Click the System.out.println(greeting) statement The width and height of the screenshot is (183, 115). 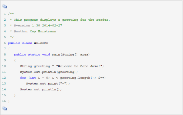coord(49,72)
